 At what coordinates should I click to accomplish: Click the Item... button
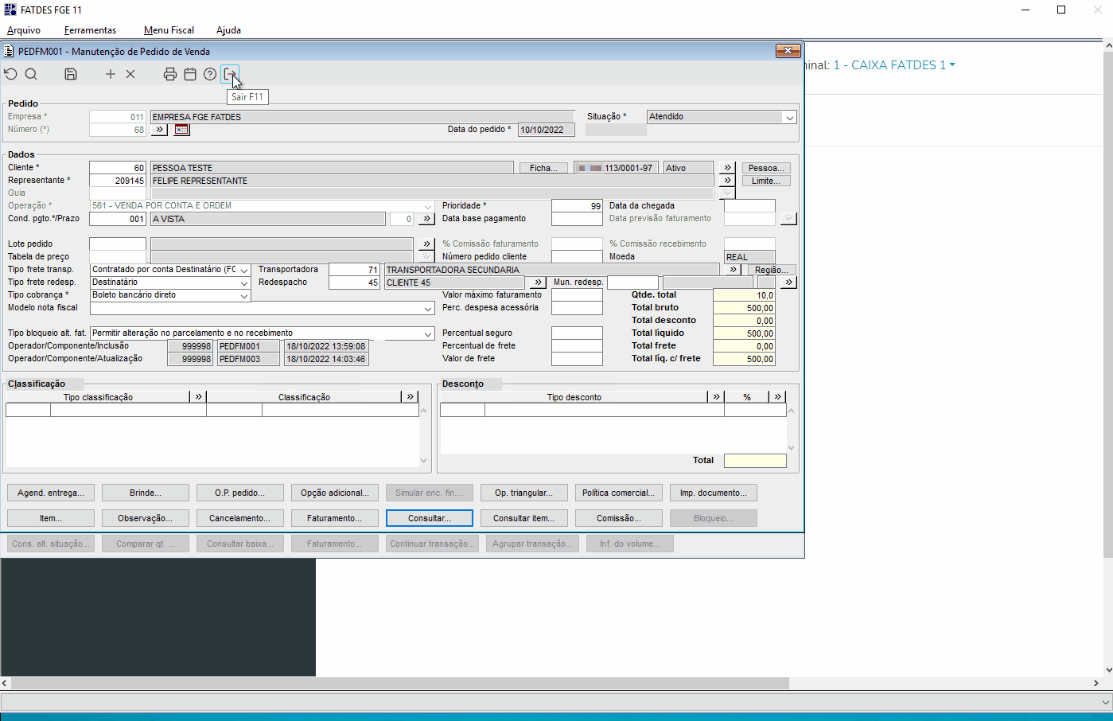coord(51,518)
